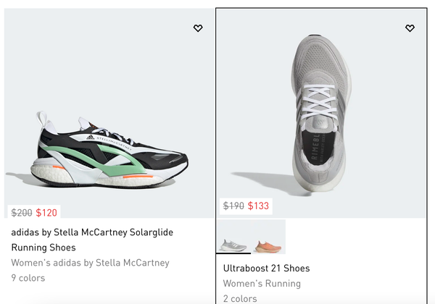Click the Women's adidas by Stella McCartney subtitle
Screen dimensions: 435x304
90,263
